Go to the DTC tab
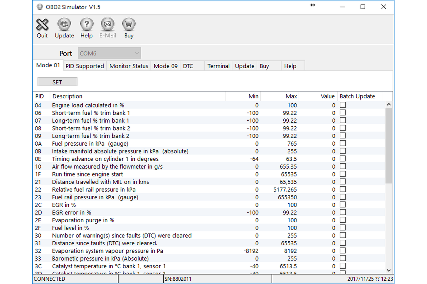The image size is (427, 284). 188,66
